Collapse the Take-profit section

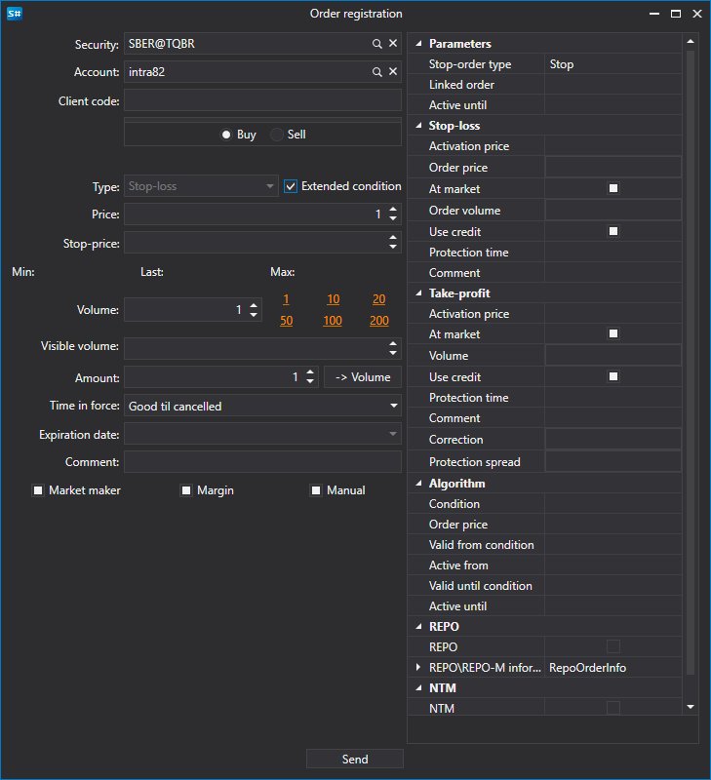[x=419, y=293]
